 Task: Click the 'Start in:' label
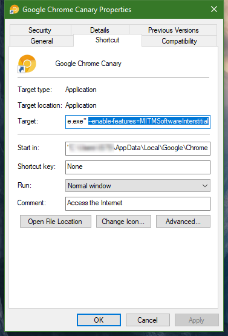(x=28, y=148)
